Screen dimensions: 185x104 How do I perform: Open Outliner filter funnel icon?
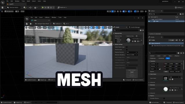[150, 14]
